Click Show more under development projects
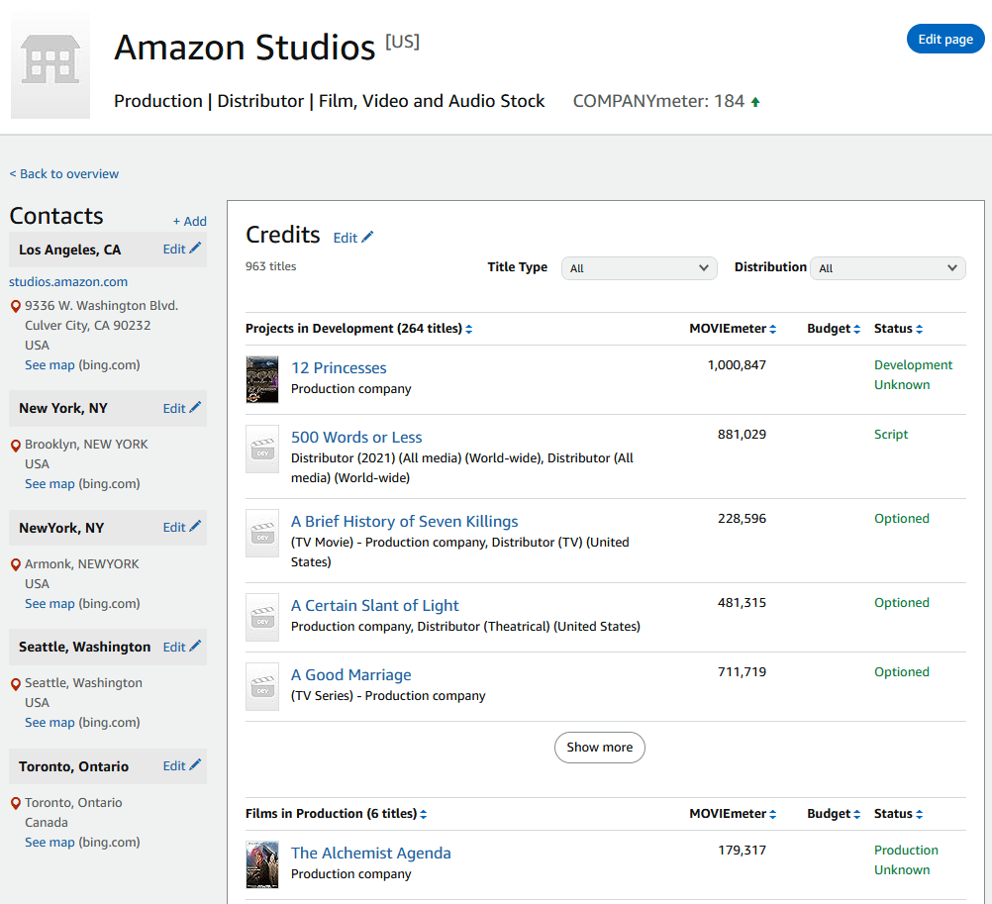992x904 pixels. (599, 748)
